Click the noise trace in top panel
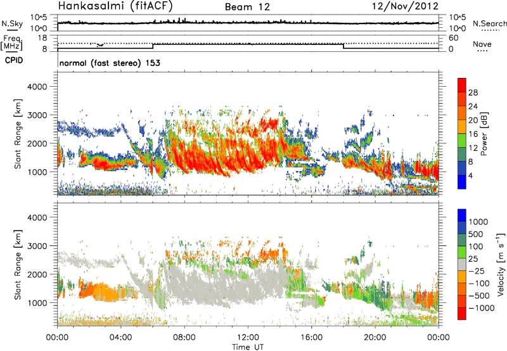 (x=248, y=23)
